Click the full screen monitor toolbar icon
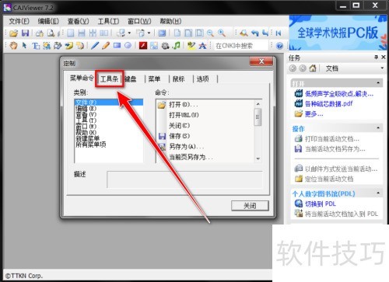The height and width of the screenshot is (282, 389). (162, 33)
